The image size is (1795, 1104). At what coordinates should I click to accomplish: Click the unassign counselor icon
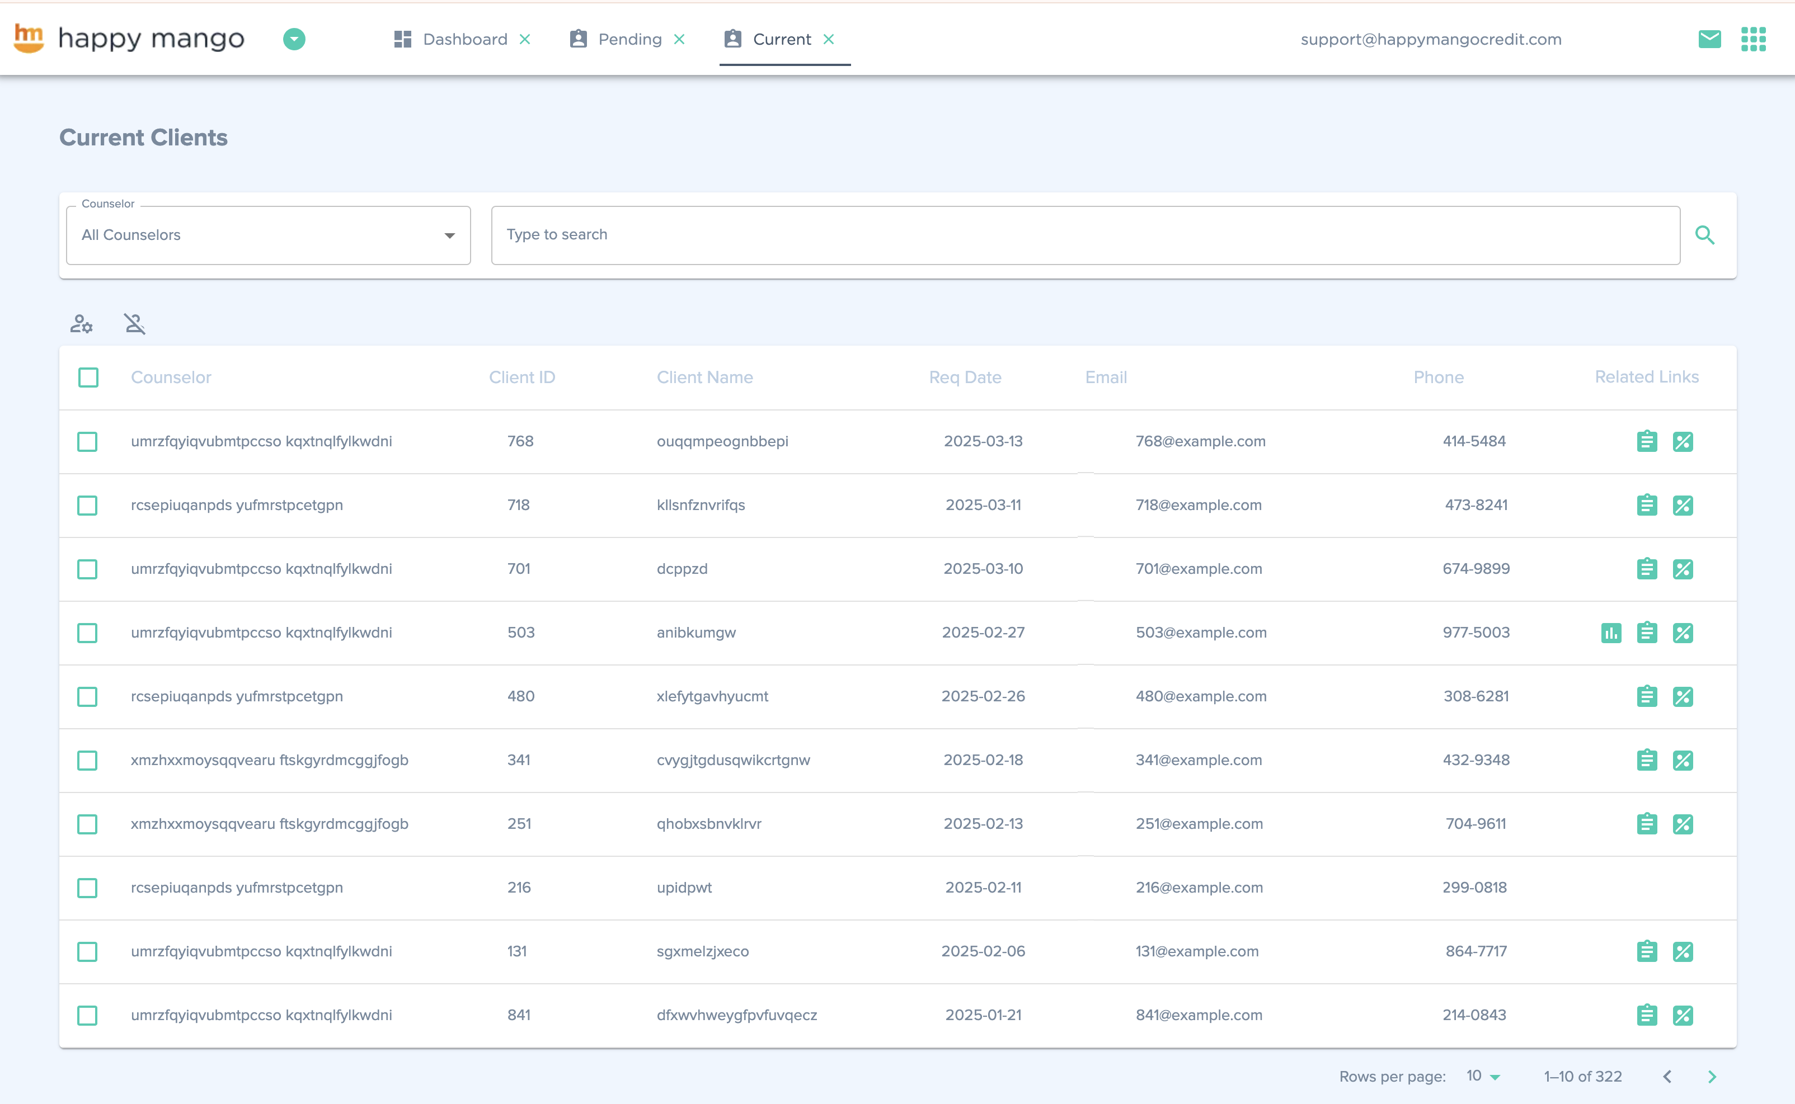[134, 323]
